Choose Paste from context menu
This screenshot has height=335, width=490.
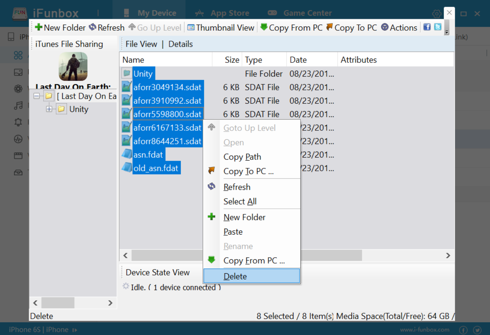(252, 231)
